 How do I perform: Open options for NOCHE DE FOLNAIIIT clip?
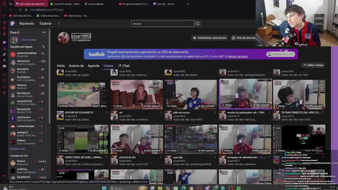(x=106, y=112)
